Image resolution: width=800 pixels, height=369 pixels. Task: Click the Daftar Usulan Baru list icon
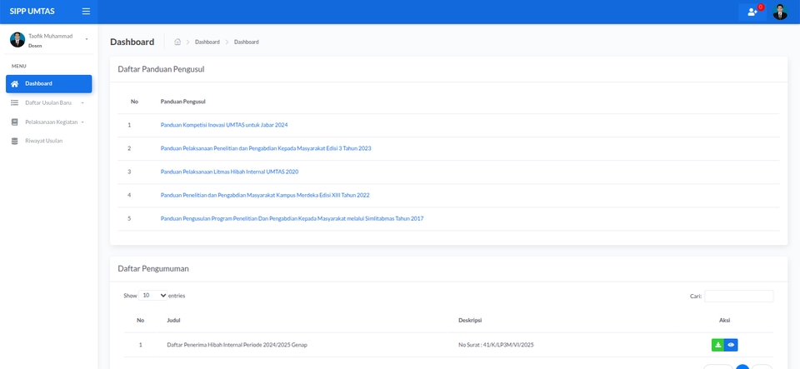pyautogui.click(x=14, y=102)
